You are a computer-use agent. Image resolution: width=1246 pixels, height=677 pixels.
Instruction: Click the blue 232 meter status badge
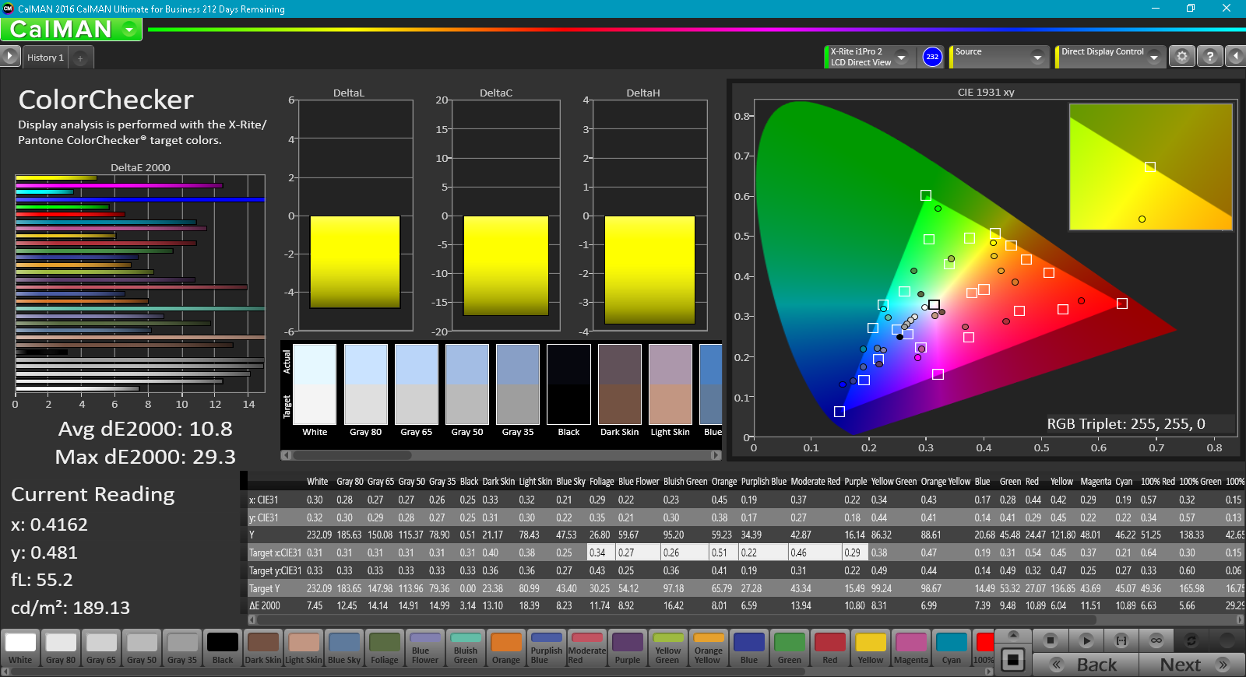932,57
